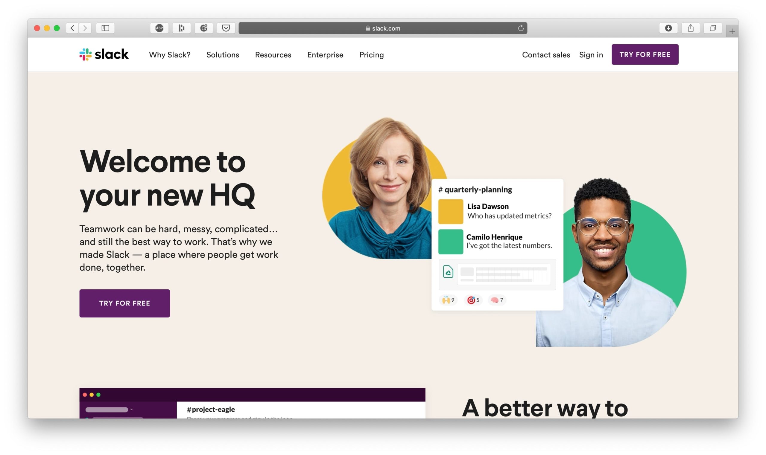The height and width of the screenshot is (455, 766).
Task: Go back with Safari back arrow
Action: coord(72,28)
